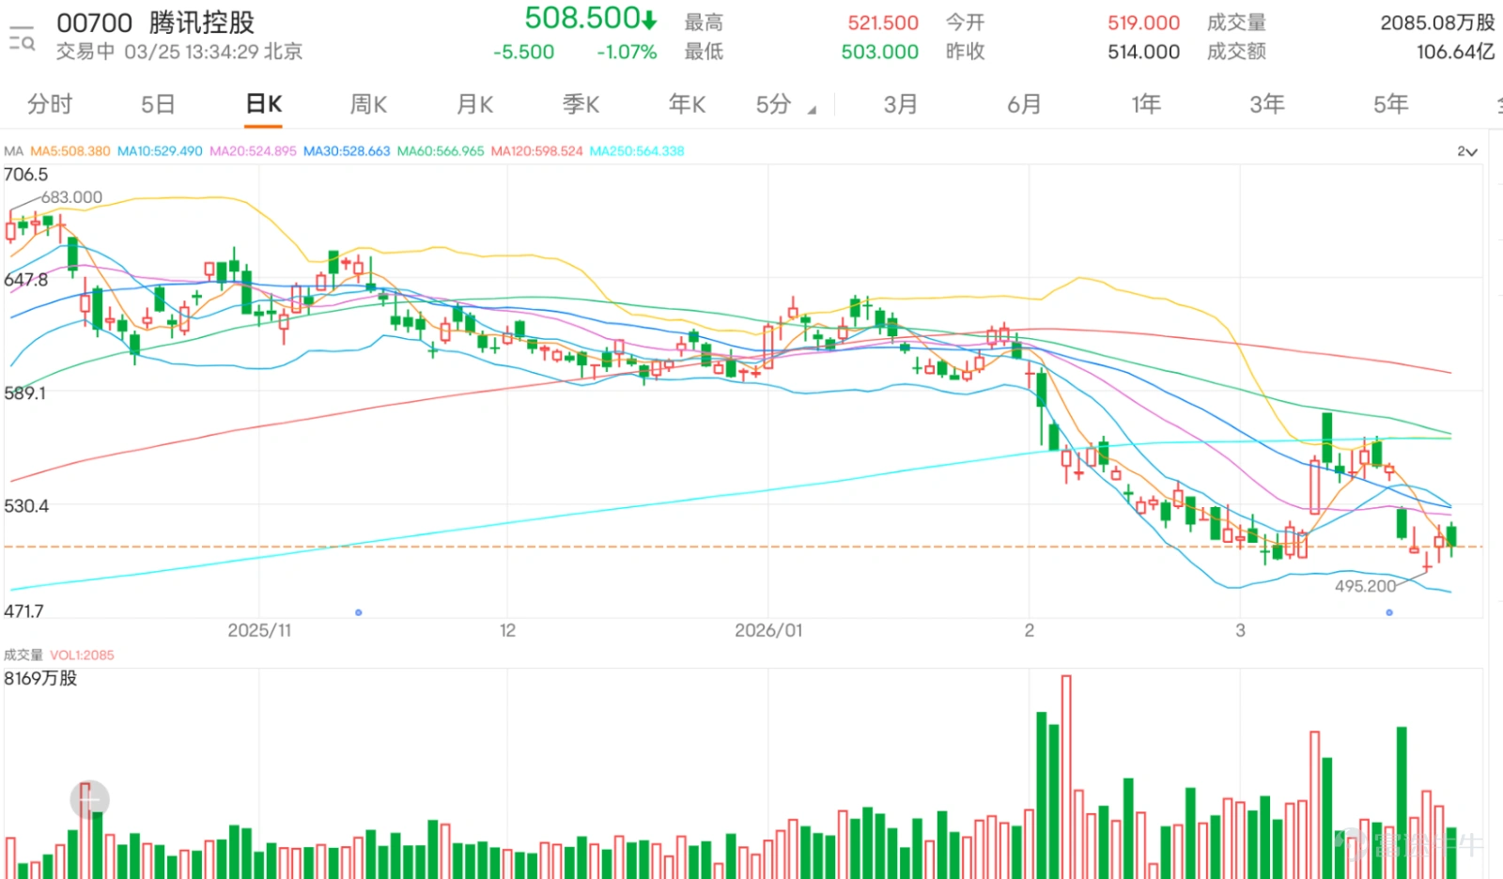Viewport: 1503px width, 879px height.
Task: Switch to the 周K chart tab
Action: (x=368, y=104)
